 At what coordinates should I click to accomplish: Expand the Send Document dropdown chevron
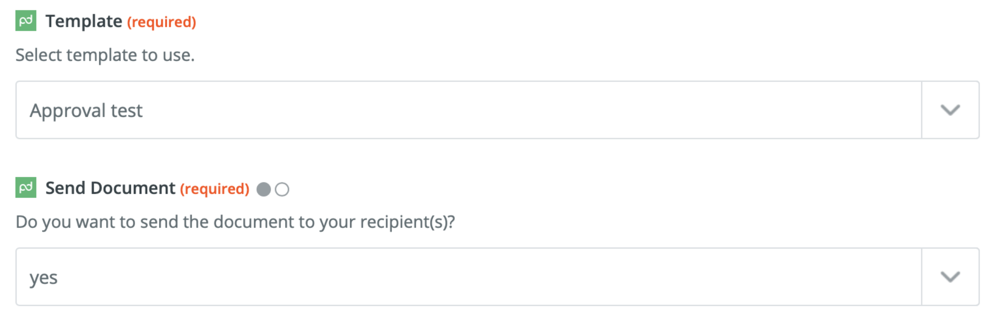[950, 277]
